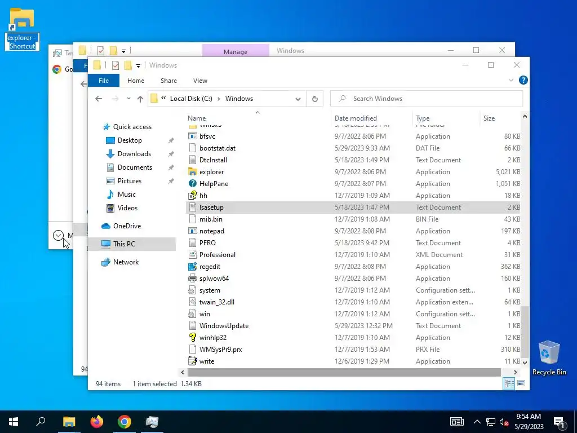This screenshot has height=433, width=577.
Task: Click the vertical scrollbar down arrow
Action: [525, 363]
